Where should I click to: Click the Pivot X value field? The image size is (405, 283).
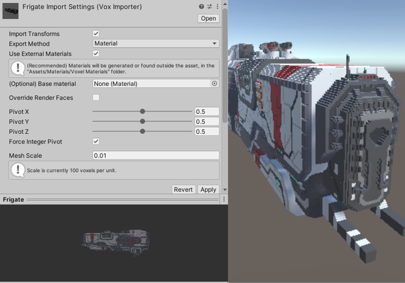[x=207, y=112]
